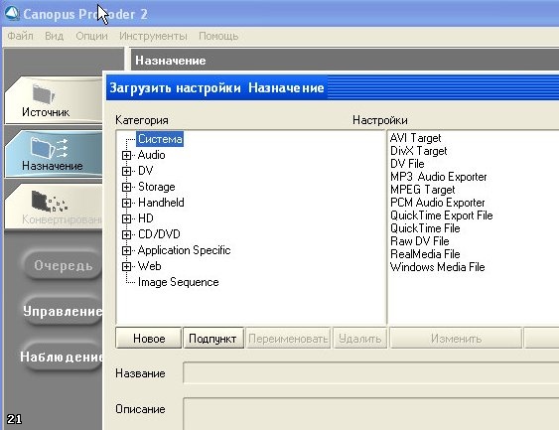
Task: Open the Вид menu
Action: (x=55, y=36)
